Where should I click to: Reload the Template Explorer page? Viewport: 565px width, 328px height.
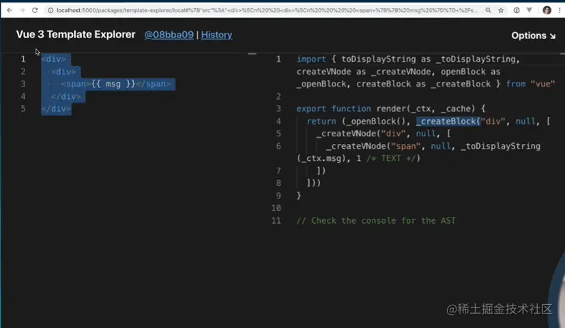pyautogui.click(x=35, y=10)
